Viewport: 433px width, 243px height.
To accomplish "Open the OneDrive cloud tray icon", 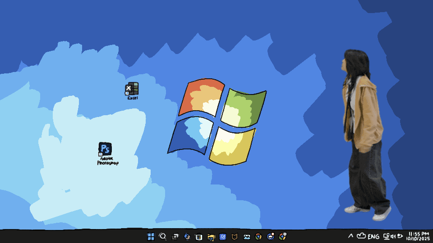I will 361,236.
